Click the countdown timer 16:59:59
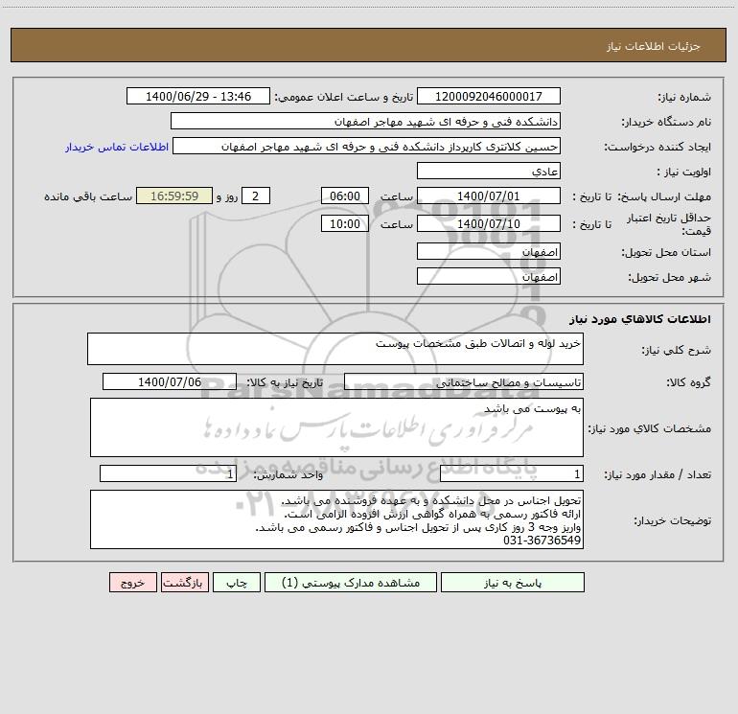 tap(174, 196)
